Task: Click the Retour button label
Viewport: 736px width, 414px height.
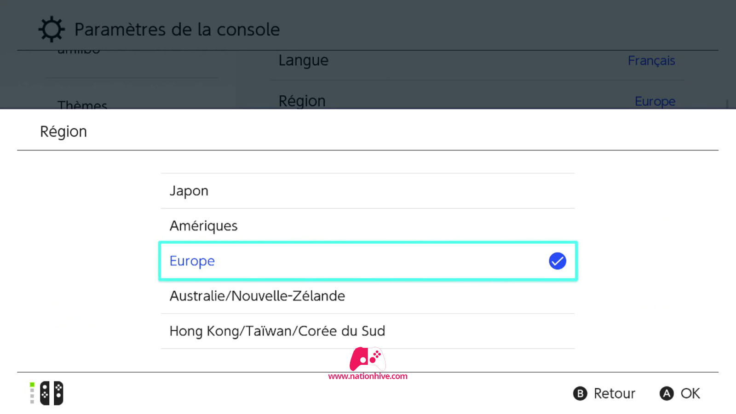Action: click(614, 393)
